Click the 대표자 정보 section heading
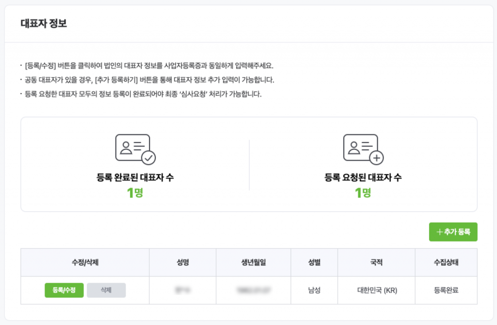This screenshot has height=325, width=497. point(44,23)
